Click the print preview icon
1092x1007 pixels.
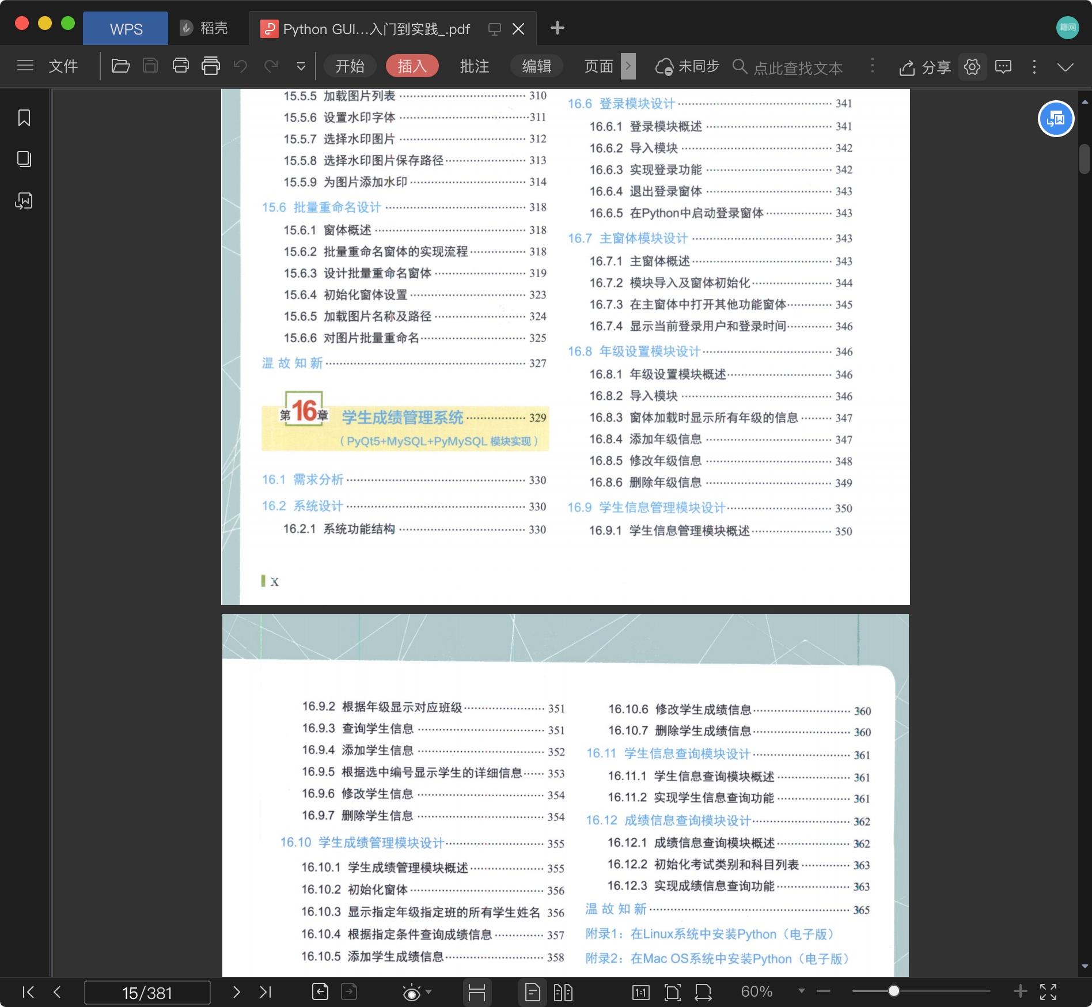point(211,66)
